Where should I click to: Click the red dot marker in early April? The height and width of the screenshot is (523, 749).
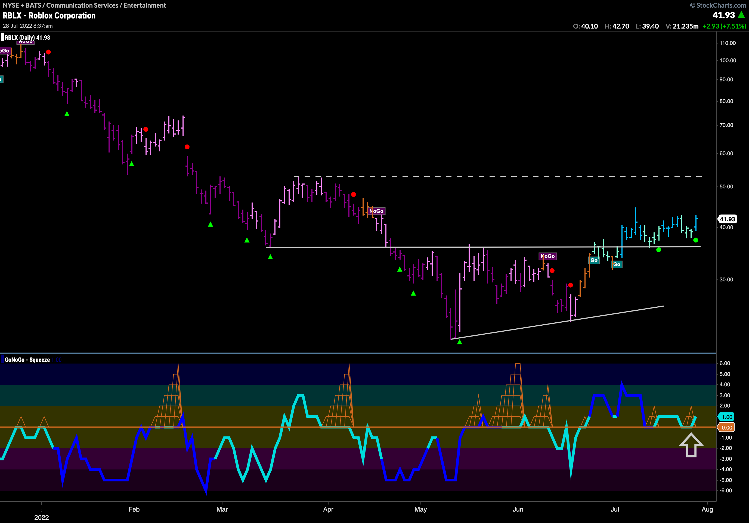click(353, 195)
